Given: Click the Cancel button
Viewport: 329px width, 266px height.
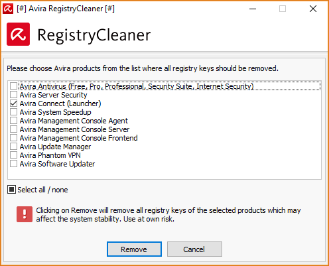Looking at the screenshot, I should pos(194,249).
